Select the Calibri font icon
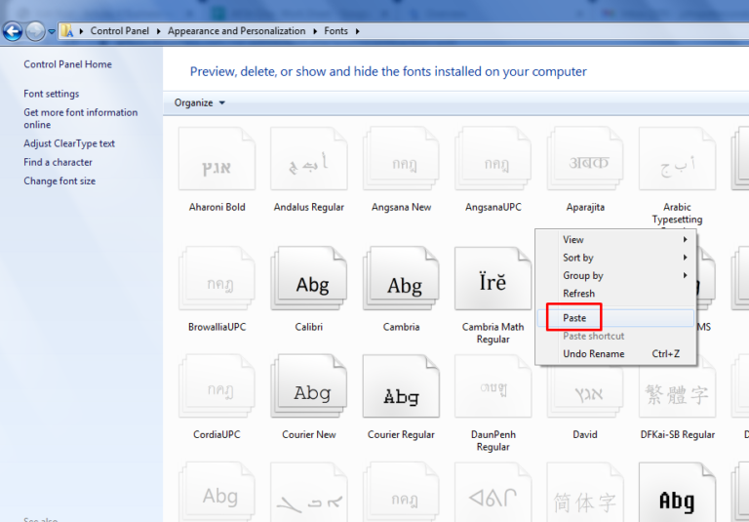 click(x=309, y=278)
